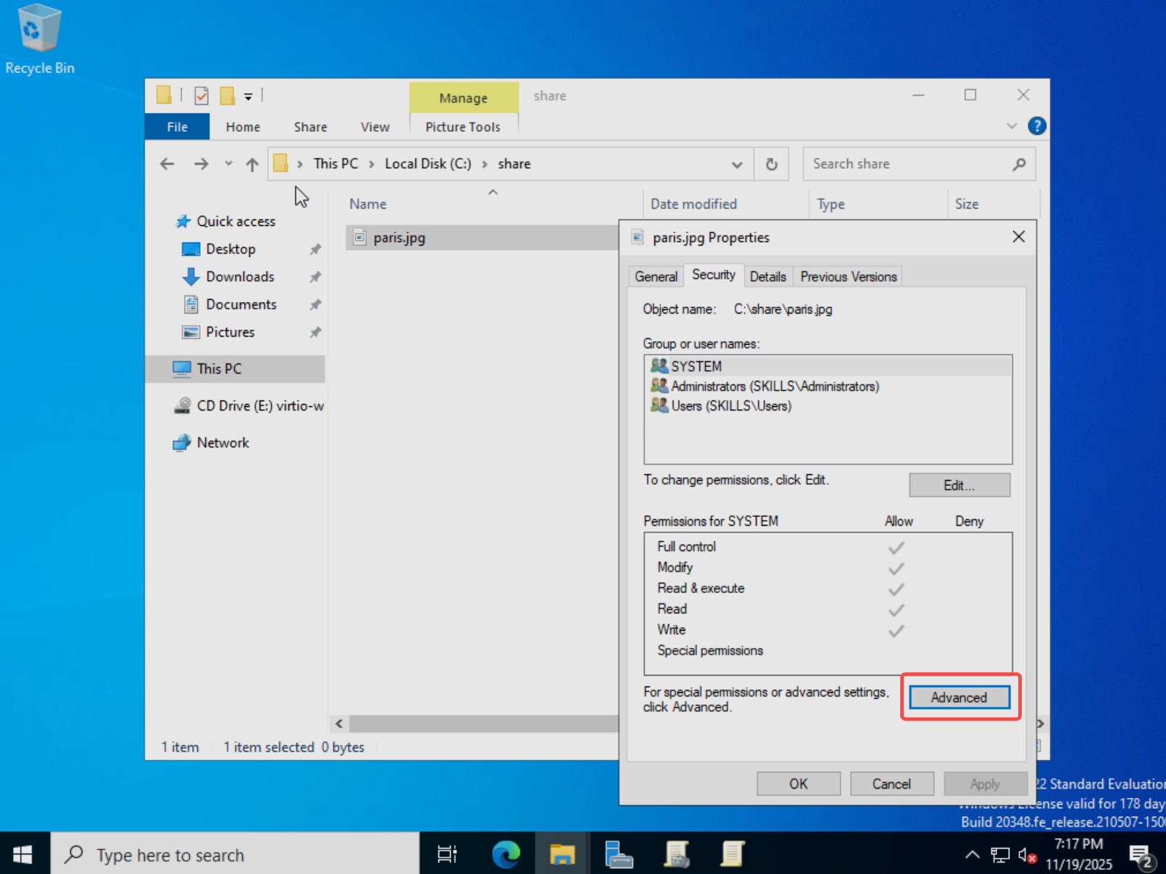This screenshot has height=874, width=1166.
Task: Select Quick access in navigation pane
Action: point(236,222)
